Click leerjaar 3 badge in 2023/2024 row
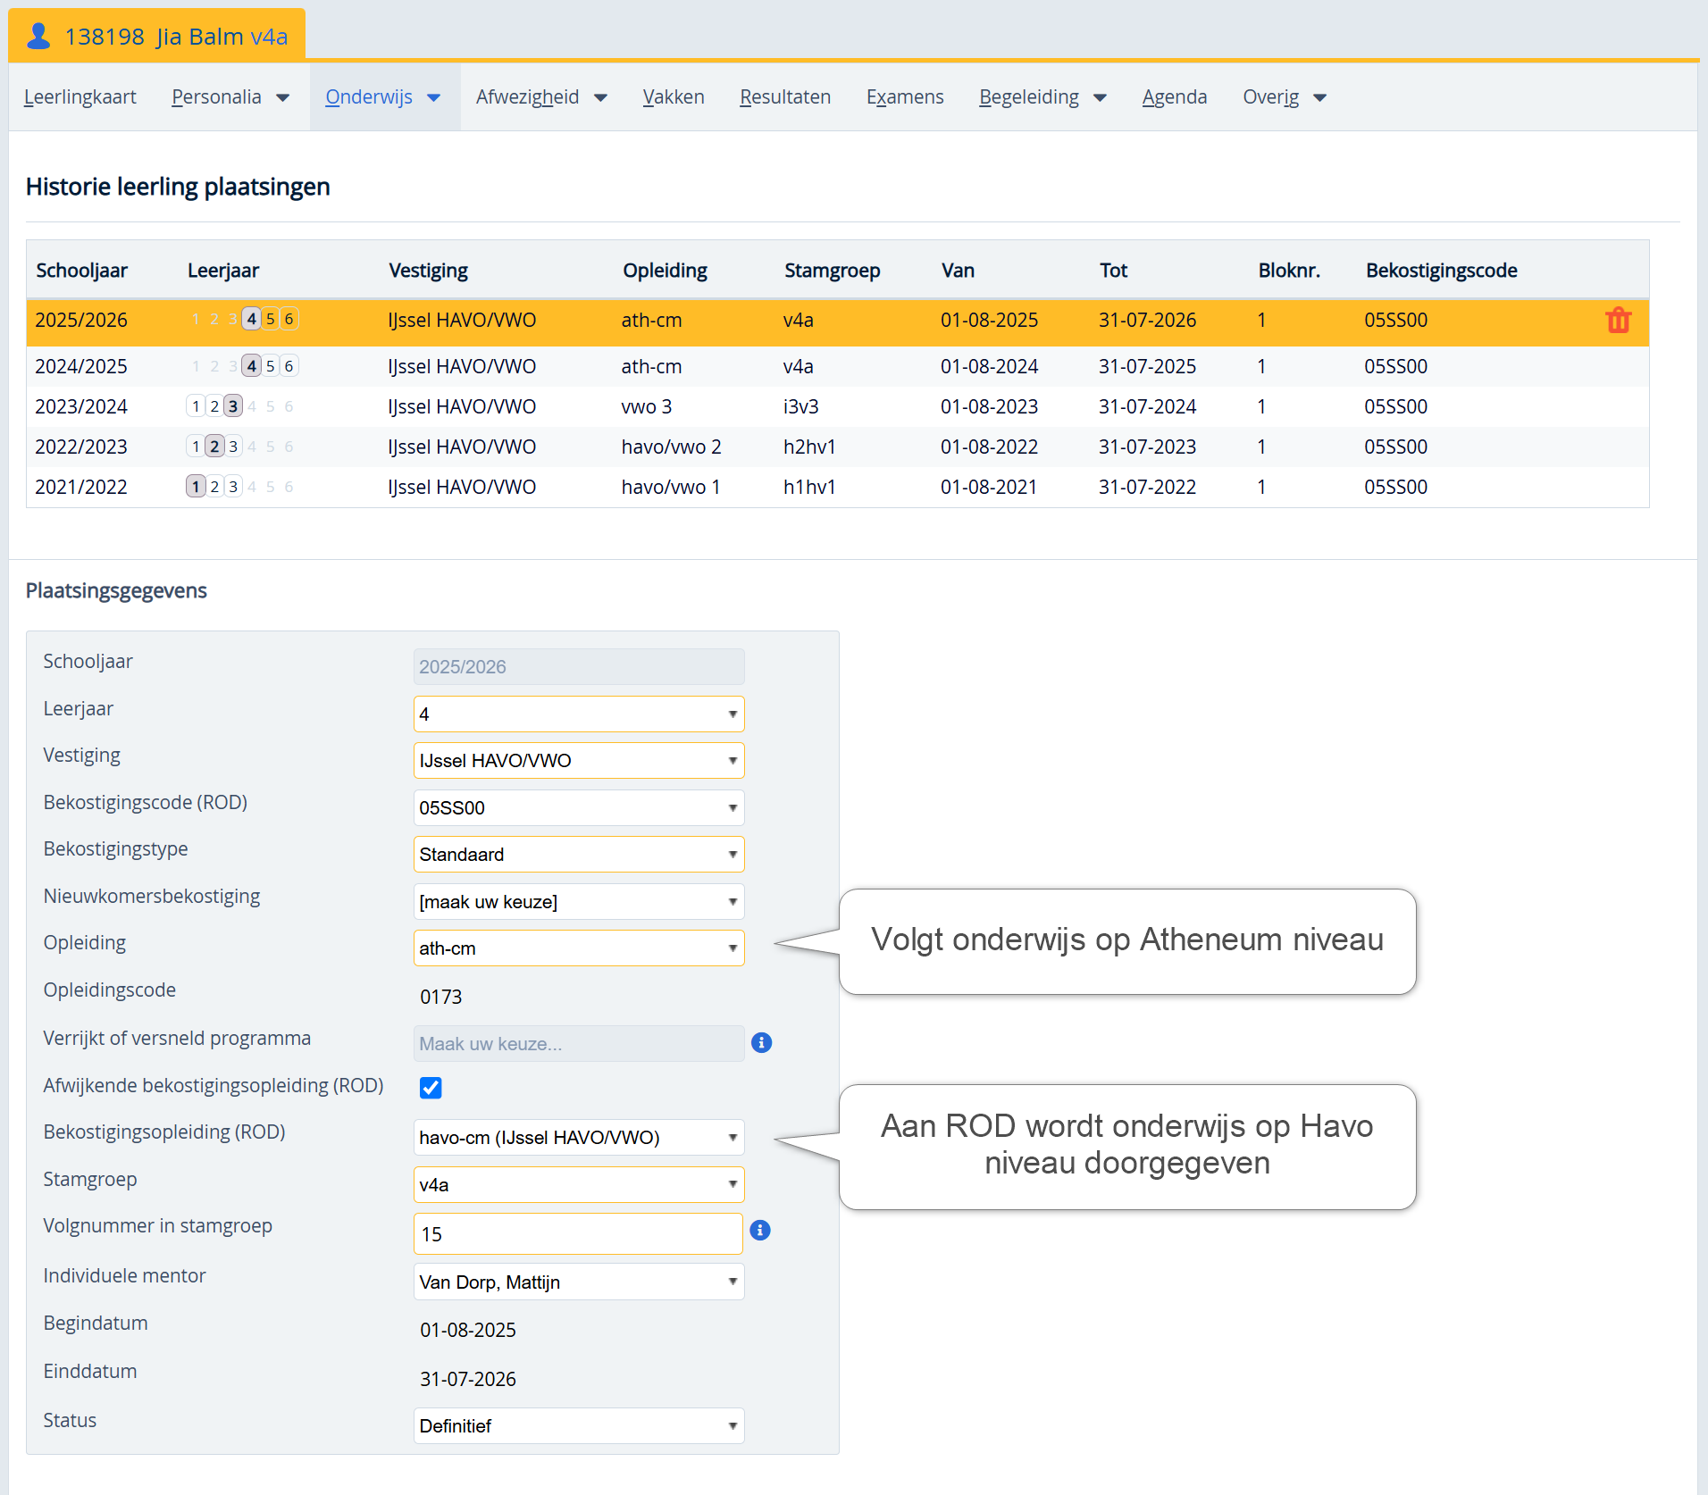Screen dimensions: 1708x1495 pyautogui.click(x=233, y=406)
